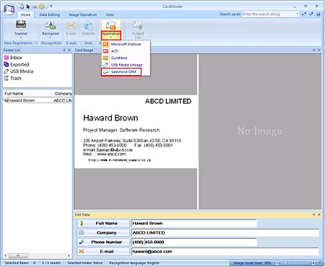The width and height of the screenshot is (325, 267).
Task: Open the New Registration group launcher
Action: tap(36, 43)
